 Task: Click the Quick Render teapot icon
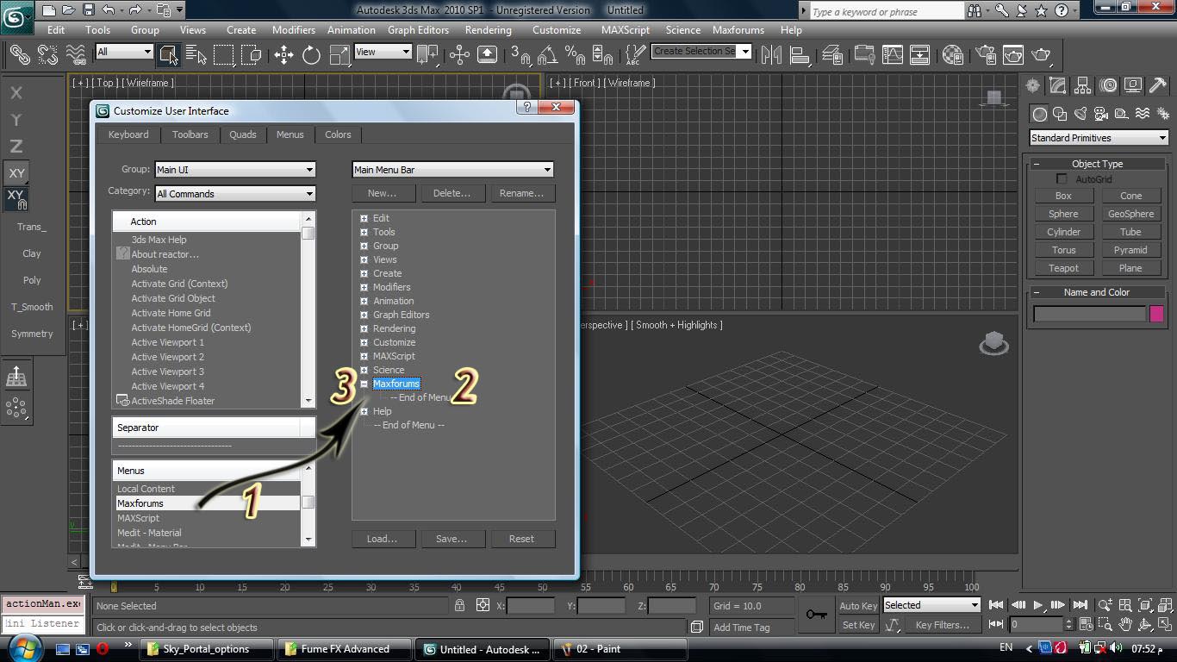pos(1042,55)
